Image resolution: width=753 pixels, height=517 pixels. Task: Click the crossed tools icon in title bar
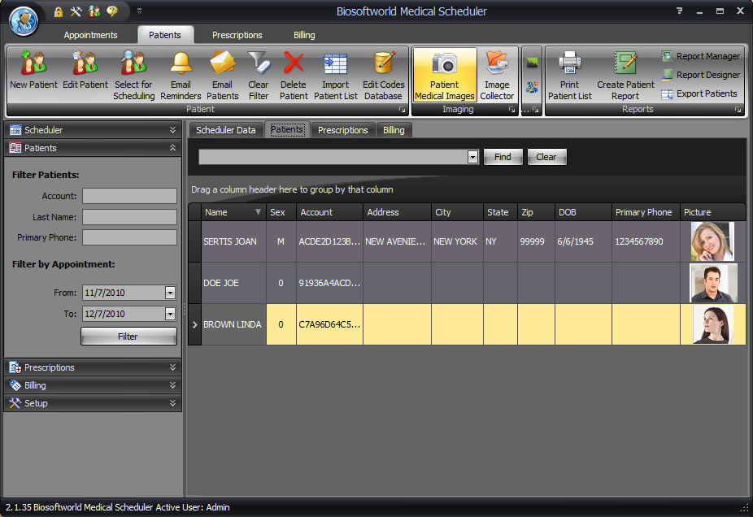[76, 11]
